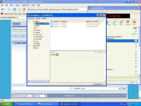141x106 pixels.
Task: Click the Gadu-Gadu contact list scroll up arrow
Action: [139, 27]
